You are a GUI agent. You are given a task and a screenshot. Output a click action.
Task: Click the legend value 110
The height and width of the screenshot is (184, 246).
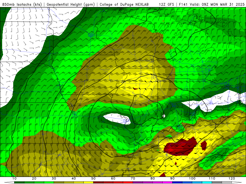[212, 178]
